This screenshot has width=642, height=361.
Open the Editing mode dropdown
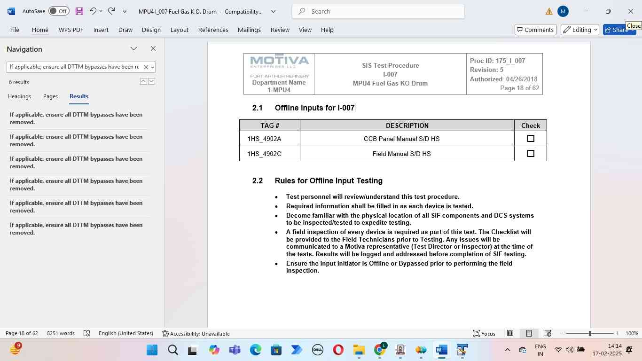[x=579, y=30]
